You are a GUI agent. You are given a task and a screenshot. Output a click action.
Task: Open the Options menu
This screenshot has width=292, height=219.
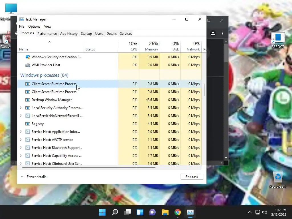(34, 27)
